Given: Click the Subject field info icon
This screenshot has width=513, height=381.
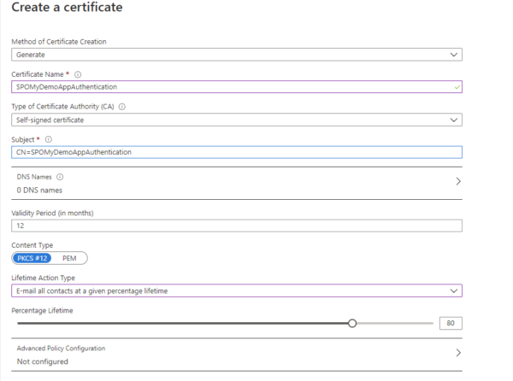Looking at the screenshot, I should click(x=49, y=139).
